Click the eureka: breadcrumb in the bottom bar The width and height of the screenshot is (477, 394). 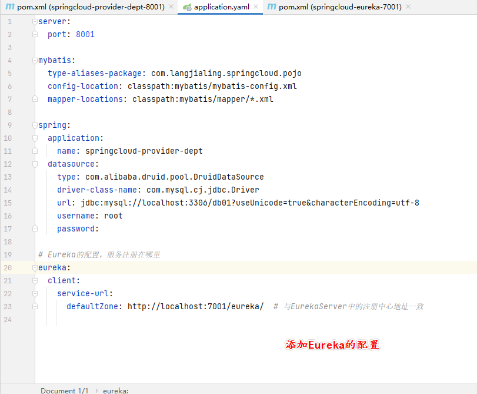[x=115, y=390]
